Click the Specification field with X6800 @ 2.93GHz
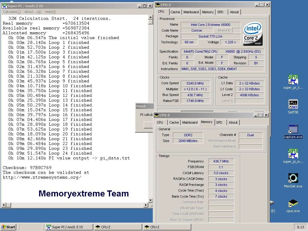Viewport: 308px width, 231px height. pyautogui.click(x=222, y=51)
